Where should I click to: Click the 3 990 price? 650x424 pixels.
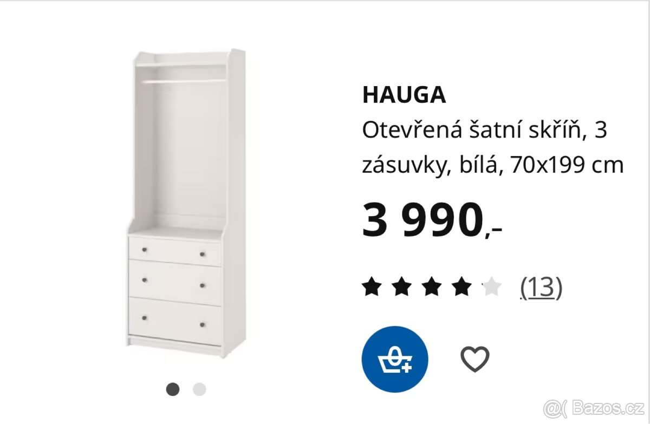click(432, 220)
